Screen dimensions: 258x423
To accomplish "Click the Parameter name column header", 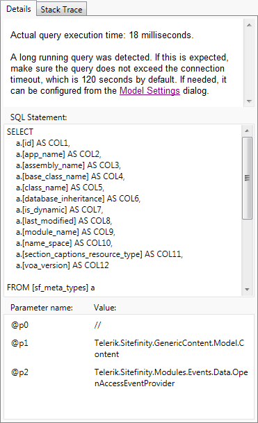I will tap(42, 308).
